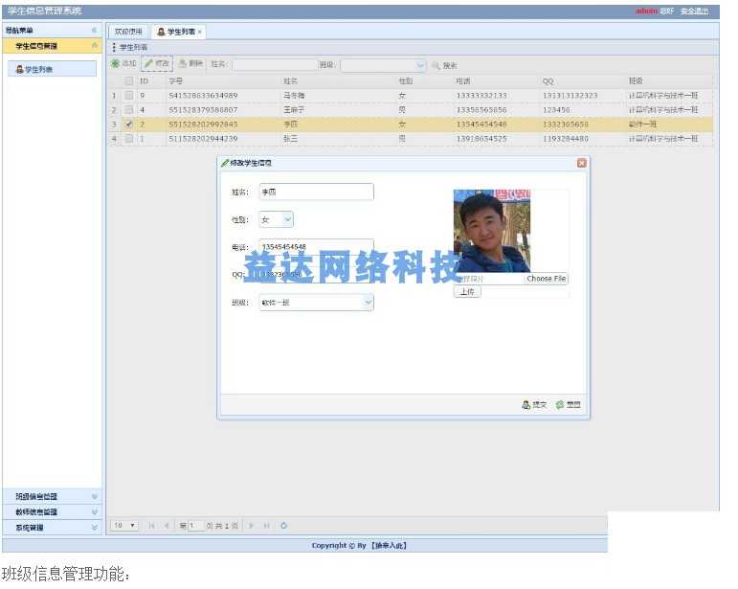The width and height of the screenshot is (738, 589).
Task: Collapse the navigation menu panel
Action: pyautogui.click(x=94, y=30)
